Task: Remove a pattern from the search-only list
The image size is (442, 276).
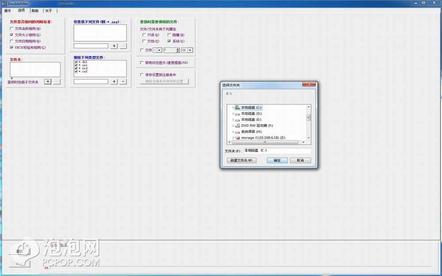Action: pyautogui.click(x=123, y=46)
